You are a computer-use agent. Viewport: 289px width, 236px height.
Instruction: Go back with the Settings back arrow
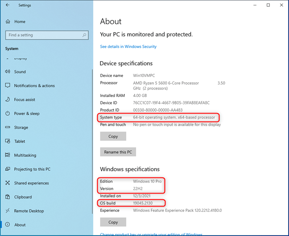tap(8, 5)
